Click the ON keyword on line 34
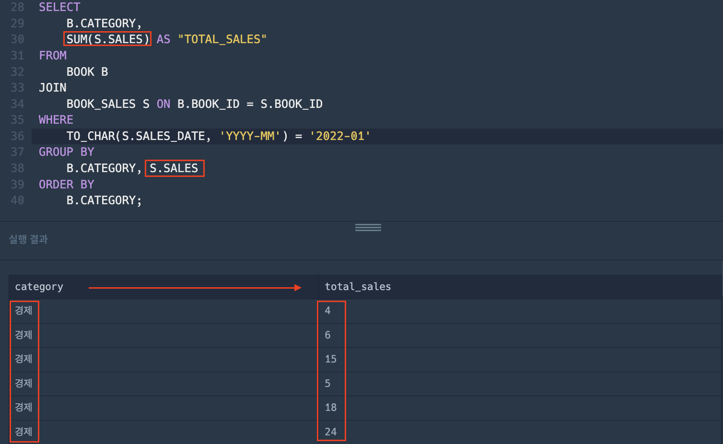 point(163,104)
